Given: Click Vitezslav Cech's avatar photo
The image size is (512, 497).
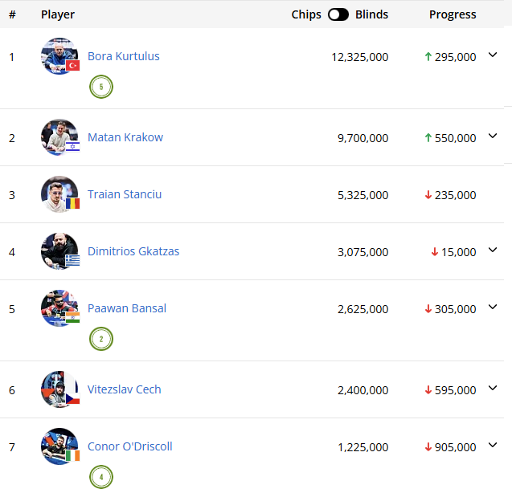Looking at the screenshot, I should point(59,389).
